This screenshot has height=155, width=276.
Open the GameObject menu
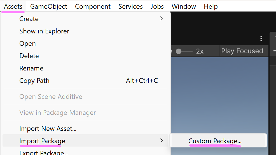(49, 6)
